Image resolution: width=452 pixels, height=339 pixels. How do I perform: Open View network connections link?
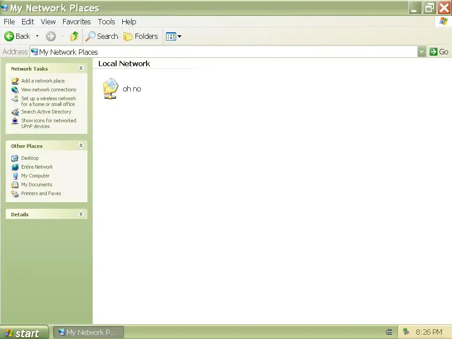(x=49, y=90)
